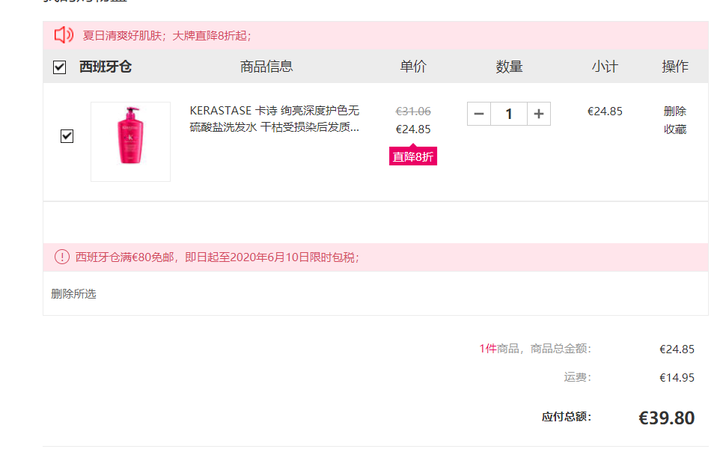Screen dimensions: 720x449
Task: Toggle the 西班牙仓 select-all checkbox
Action: (59, 67)
